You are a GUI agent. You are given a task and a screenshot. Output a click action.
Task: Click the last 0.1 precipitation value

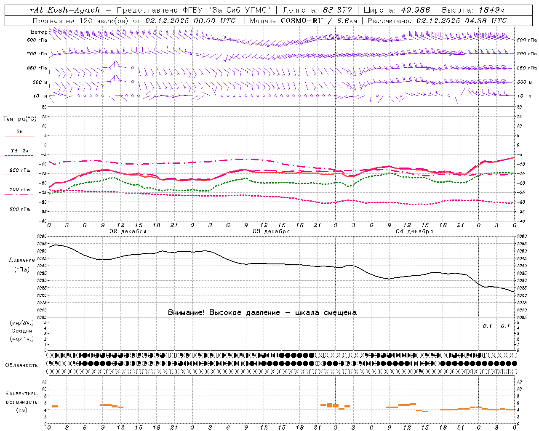tap(505, 326)
